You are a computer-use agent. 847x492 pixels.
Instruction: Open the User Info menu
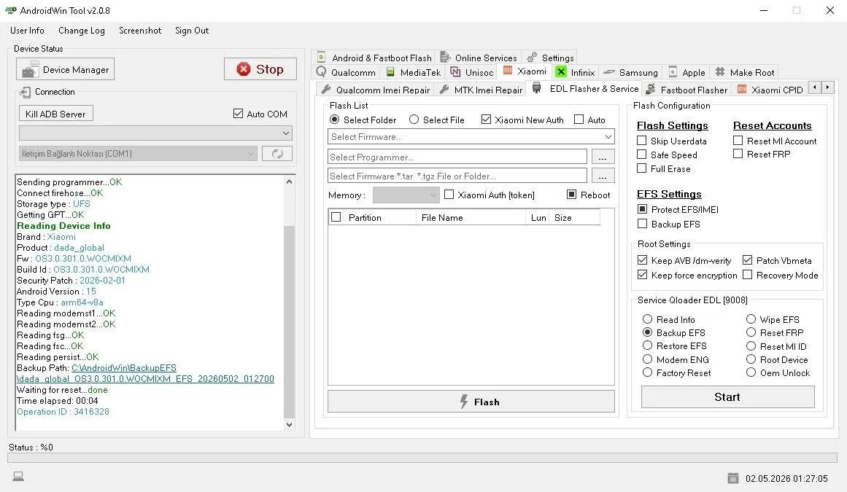click(27, 31)
